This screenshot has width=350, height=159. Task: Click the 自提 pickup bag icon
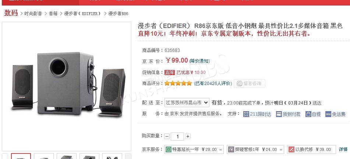(x=308, y=114)
